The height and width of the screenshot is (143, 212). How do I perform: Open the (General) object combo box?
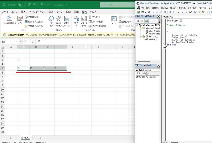coord(187,17)
